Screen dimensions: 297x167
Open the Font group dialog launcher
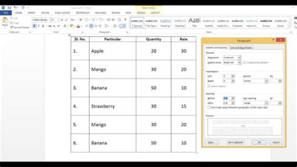(x=82, y=32)
